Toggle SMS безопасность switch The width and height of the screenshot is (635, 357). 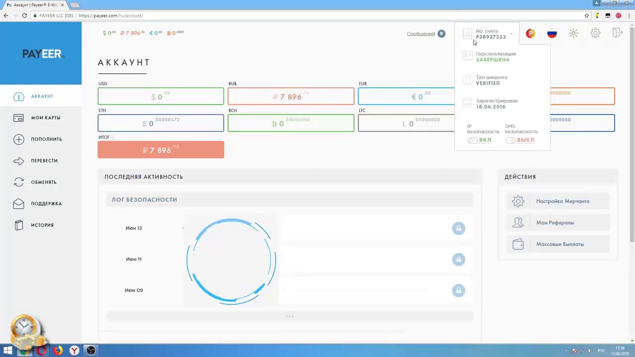pyautogui.click(x=510, y=140)
